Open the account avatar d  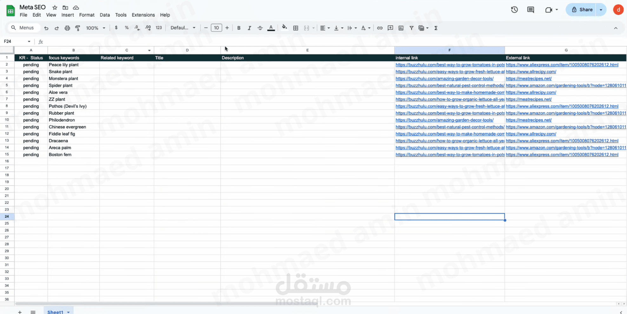[618, 10]
